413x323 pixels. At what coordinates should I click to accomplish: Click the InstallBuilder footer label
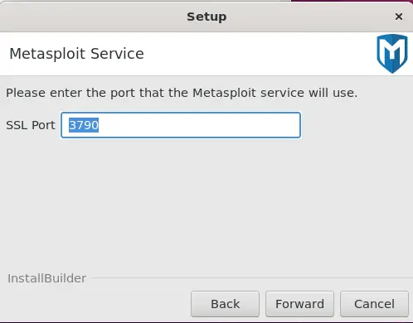click(x=46, y=278)
